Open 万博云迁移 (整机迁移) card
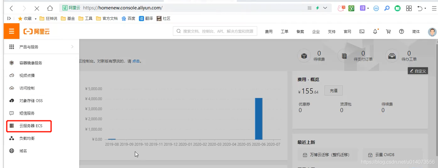This screenshot has height=168, width=438. (328, 154)
